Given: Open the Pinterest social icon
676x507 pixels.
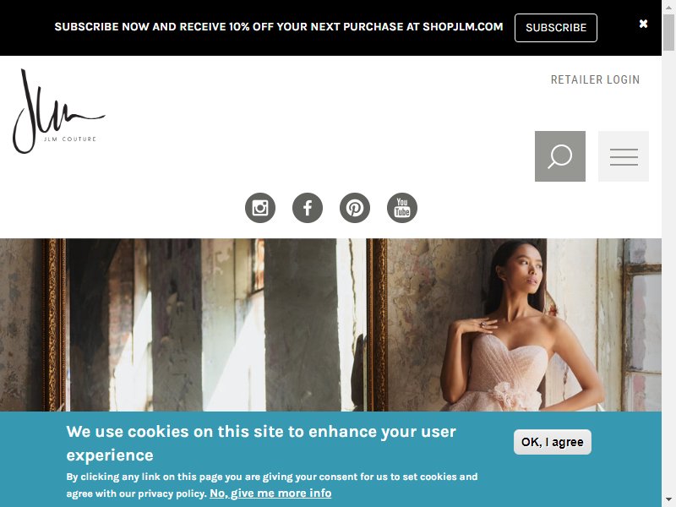Looking at the screenshot, I should 355,208.
